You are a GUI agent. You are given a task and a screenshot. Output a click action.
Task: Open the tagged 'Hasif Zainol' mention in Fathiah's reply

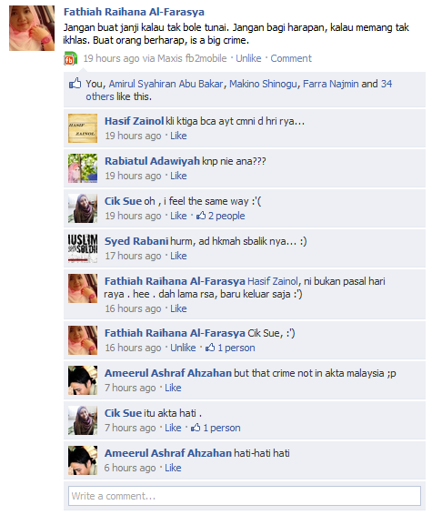click(x=273, y=281)
